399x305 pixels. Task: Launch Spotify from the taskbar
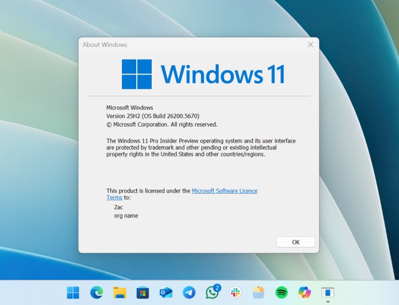(x=281, y=292)
